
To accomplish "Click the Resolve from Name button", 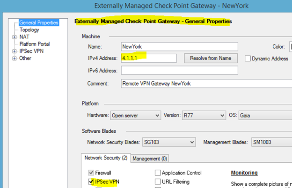I will click(211, 58).
